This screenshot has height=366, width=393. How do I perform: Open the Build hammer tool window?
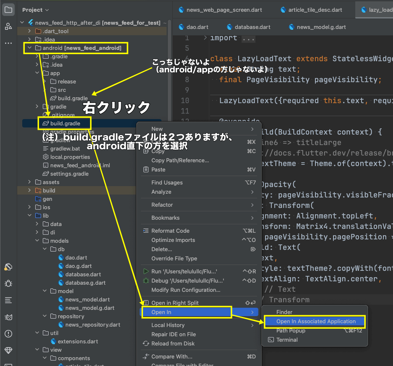tap(8, 267)
